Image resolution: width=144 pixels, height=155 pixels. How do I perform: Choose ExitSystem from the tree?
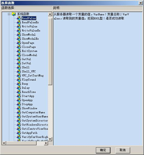[30, 51]
